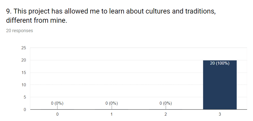253x121 pixels.
Task: Click y-axis value 20
Action: (24, 60)
